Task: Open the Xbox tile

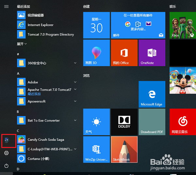Action: pyautogui.click(x=183, y=25)
